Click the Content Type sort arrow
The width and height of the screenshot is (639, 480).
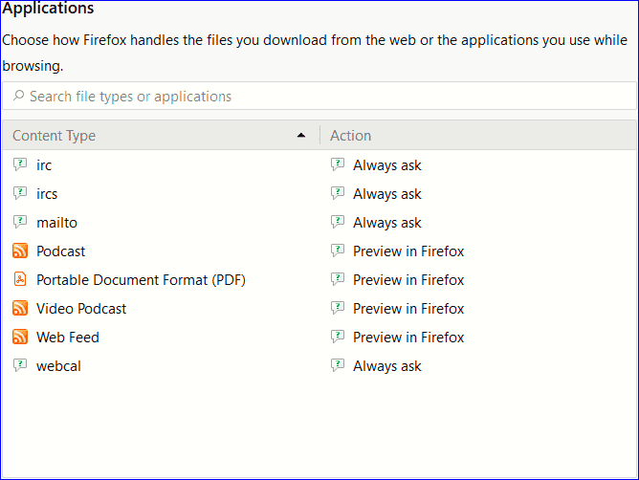click(301, 136)
